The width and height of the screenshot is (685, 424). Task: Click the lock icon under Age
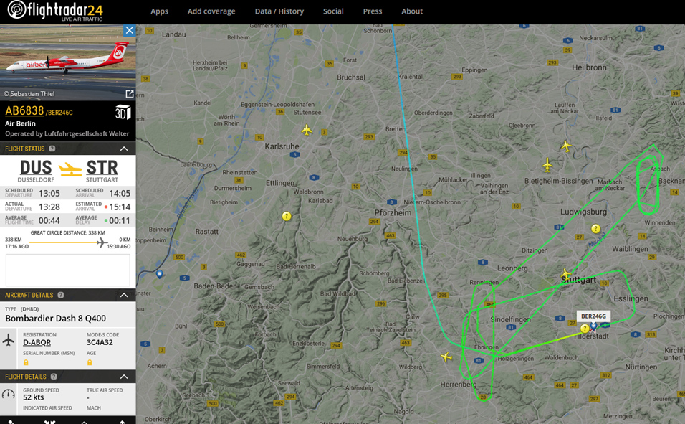[x=90, y=362]
